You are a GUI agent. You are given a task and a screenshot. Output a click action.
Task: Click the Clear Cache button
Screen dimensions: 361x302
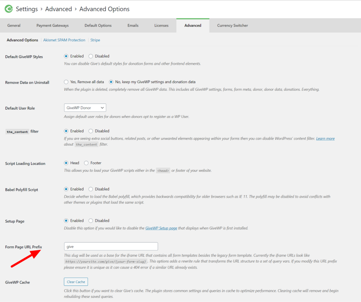pyautogui.click(x=76, y=282)
